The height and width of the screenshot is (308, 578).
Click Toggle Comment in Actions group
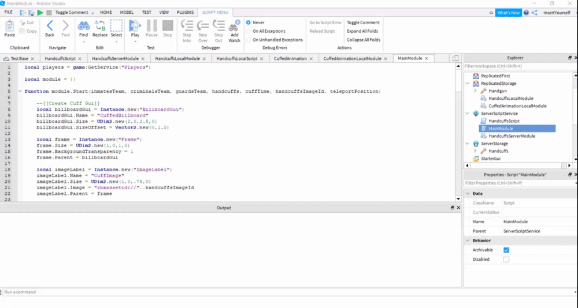pos(363,22)
